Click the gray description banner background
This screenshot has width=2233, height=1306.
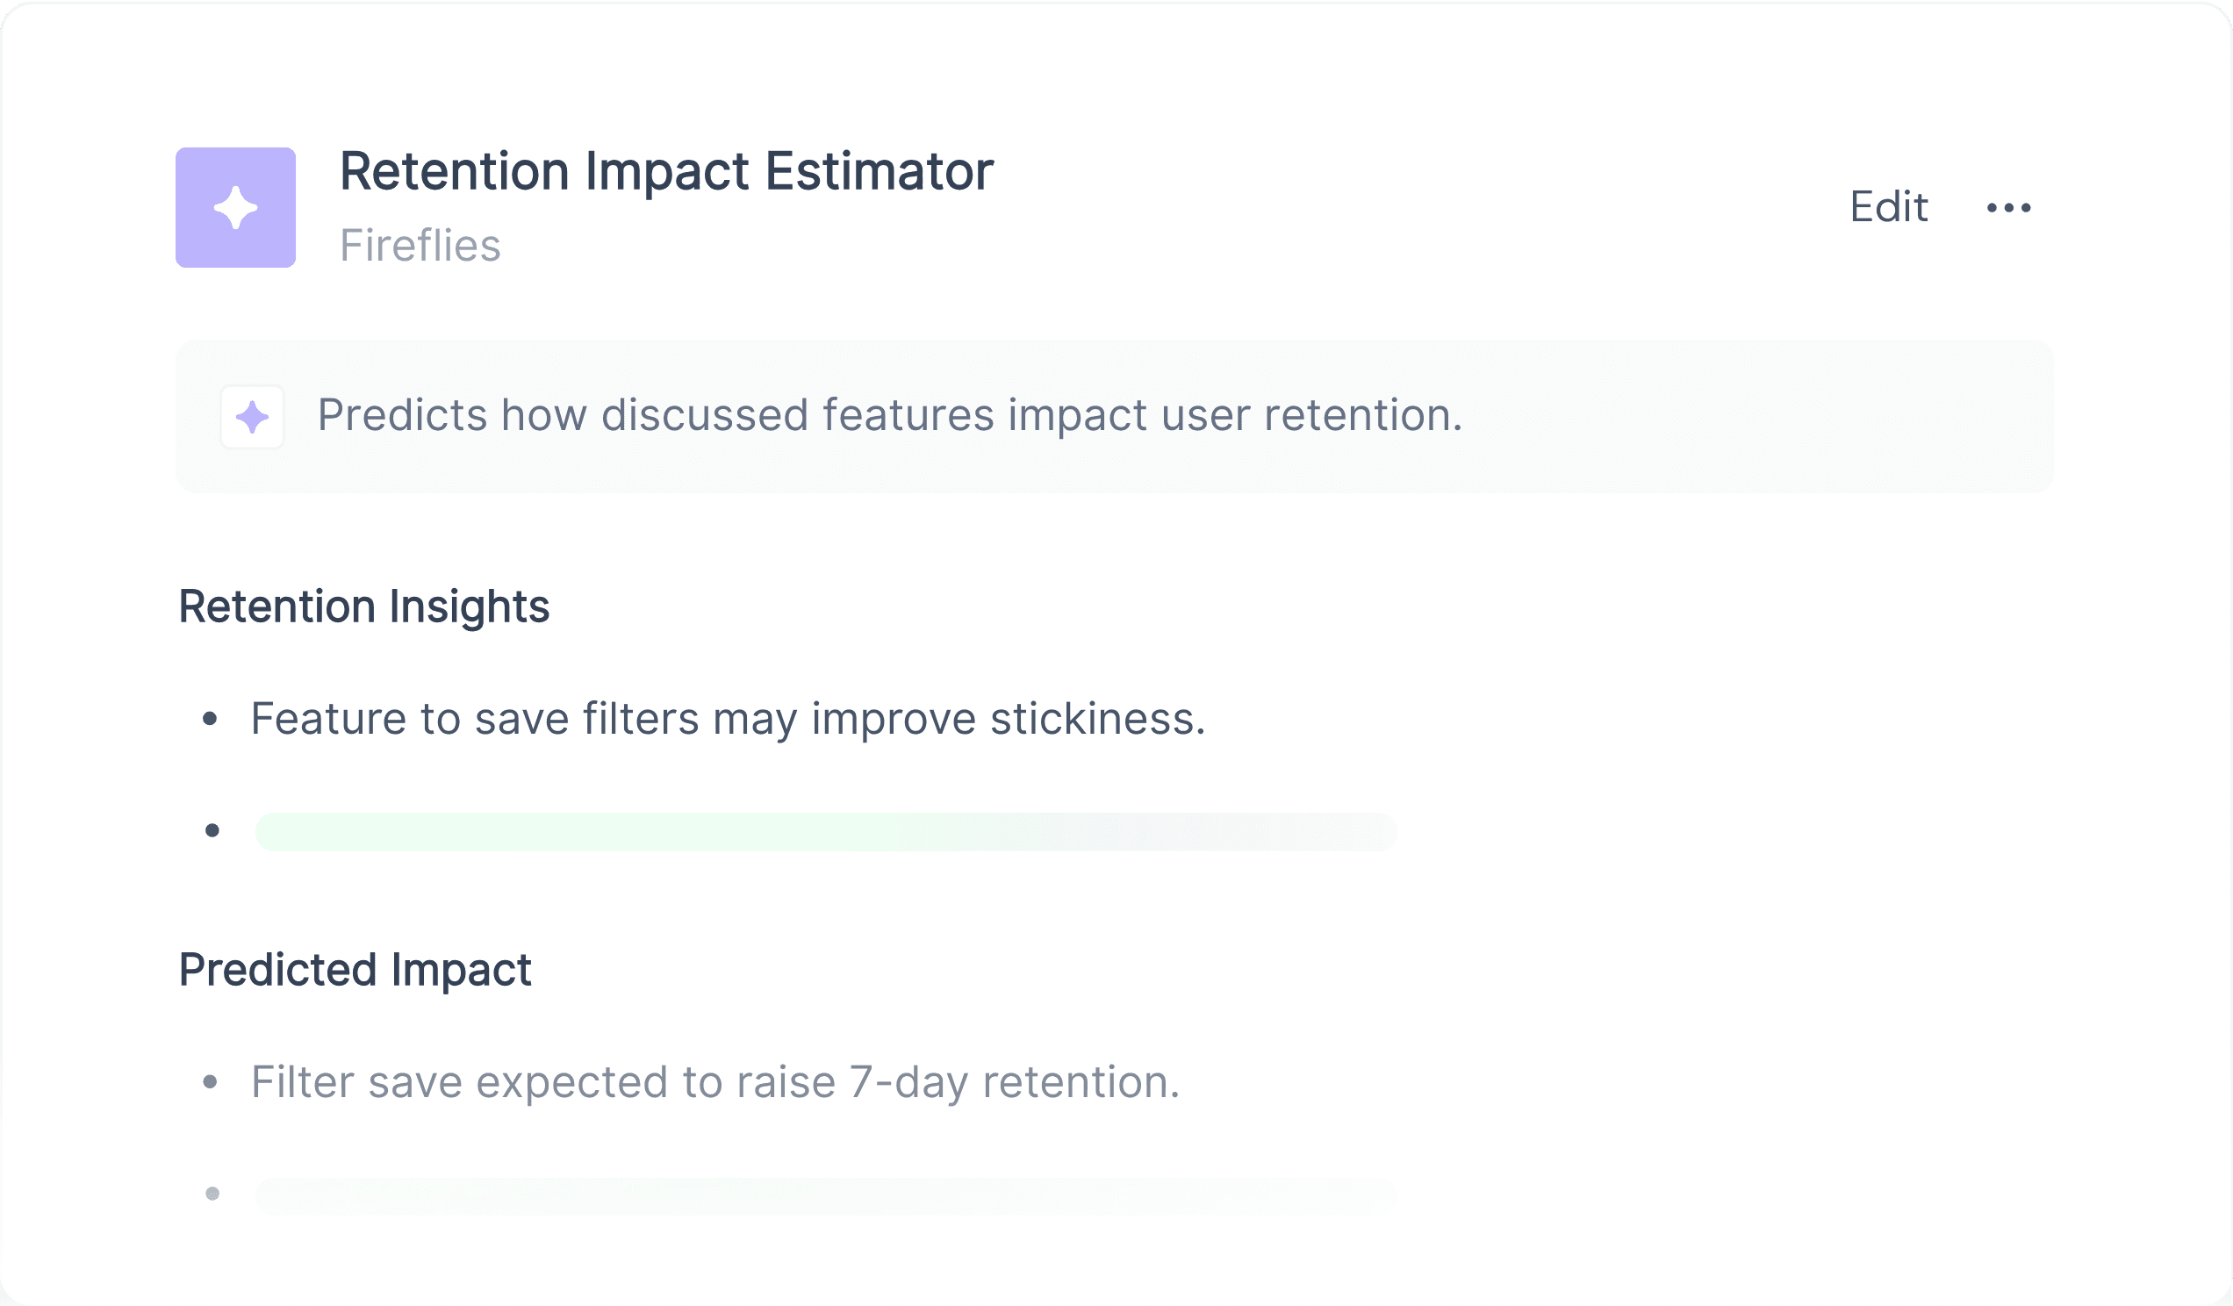[x=1115, y=416]
